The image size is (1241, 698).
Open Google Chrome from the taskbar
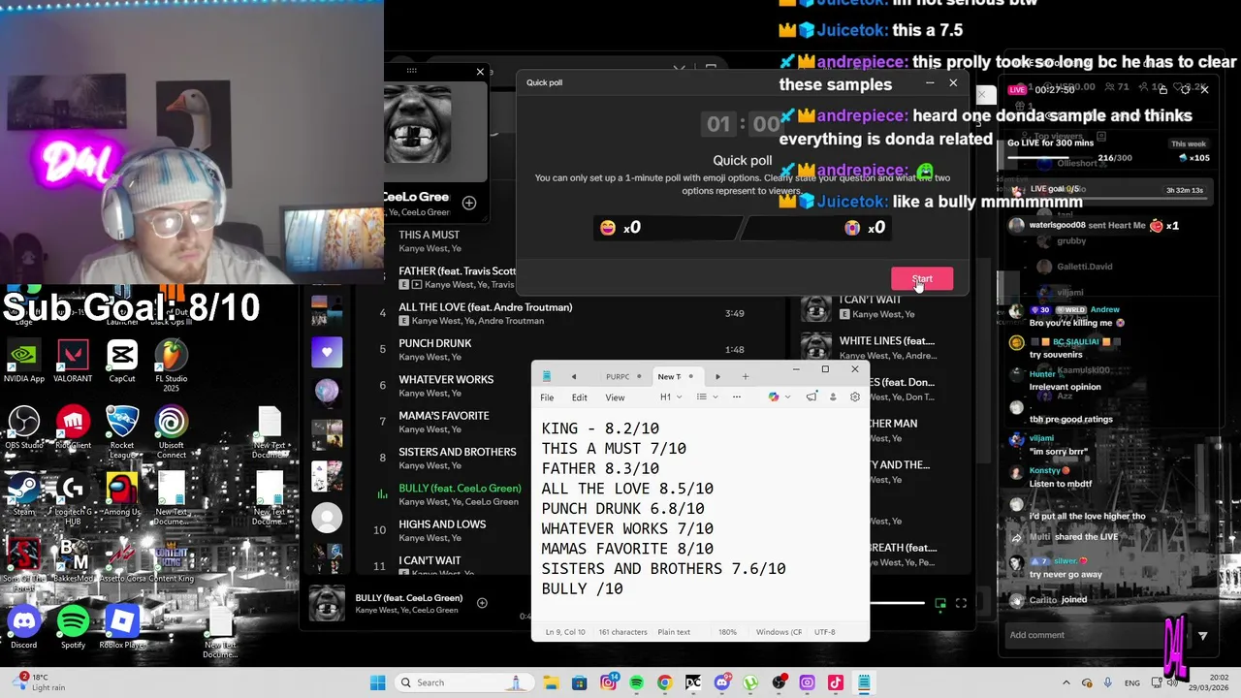(x=664, y=682)
